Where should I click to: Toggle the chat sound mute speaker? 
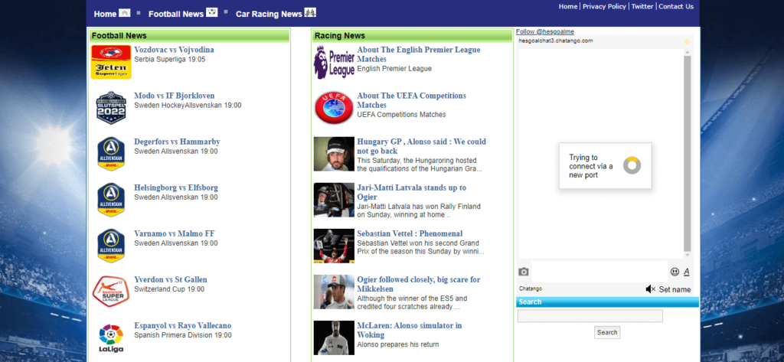(x=650, y=289)
